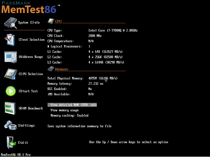Screen dimensions: 210x157
Task: Select the S(e)ttings menu label
Action: click(26, 126)
